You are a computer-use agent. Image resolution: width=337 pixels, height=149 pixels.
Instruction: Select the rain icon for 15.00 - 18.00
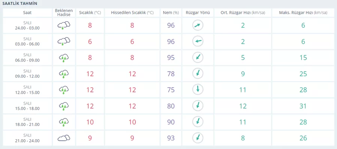64,106
